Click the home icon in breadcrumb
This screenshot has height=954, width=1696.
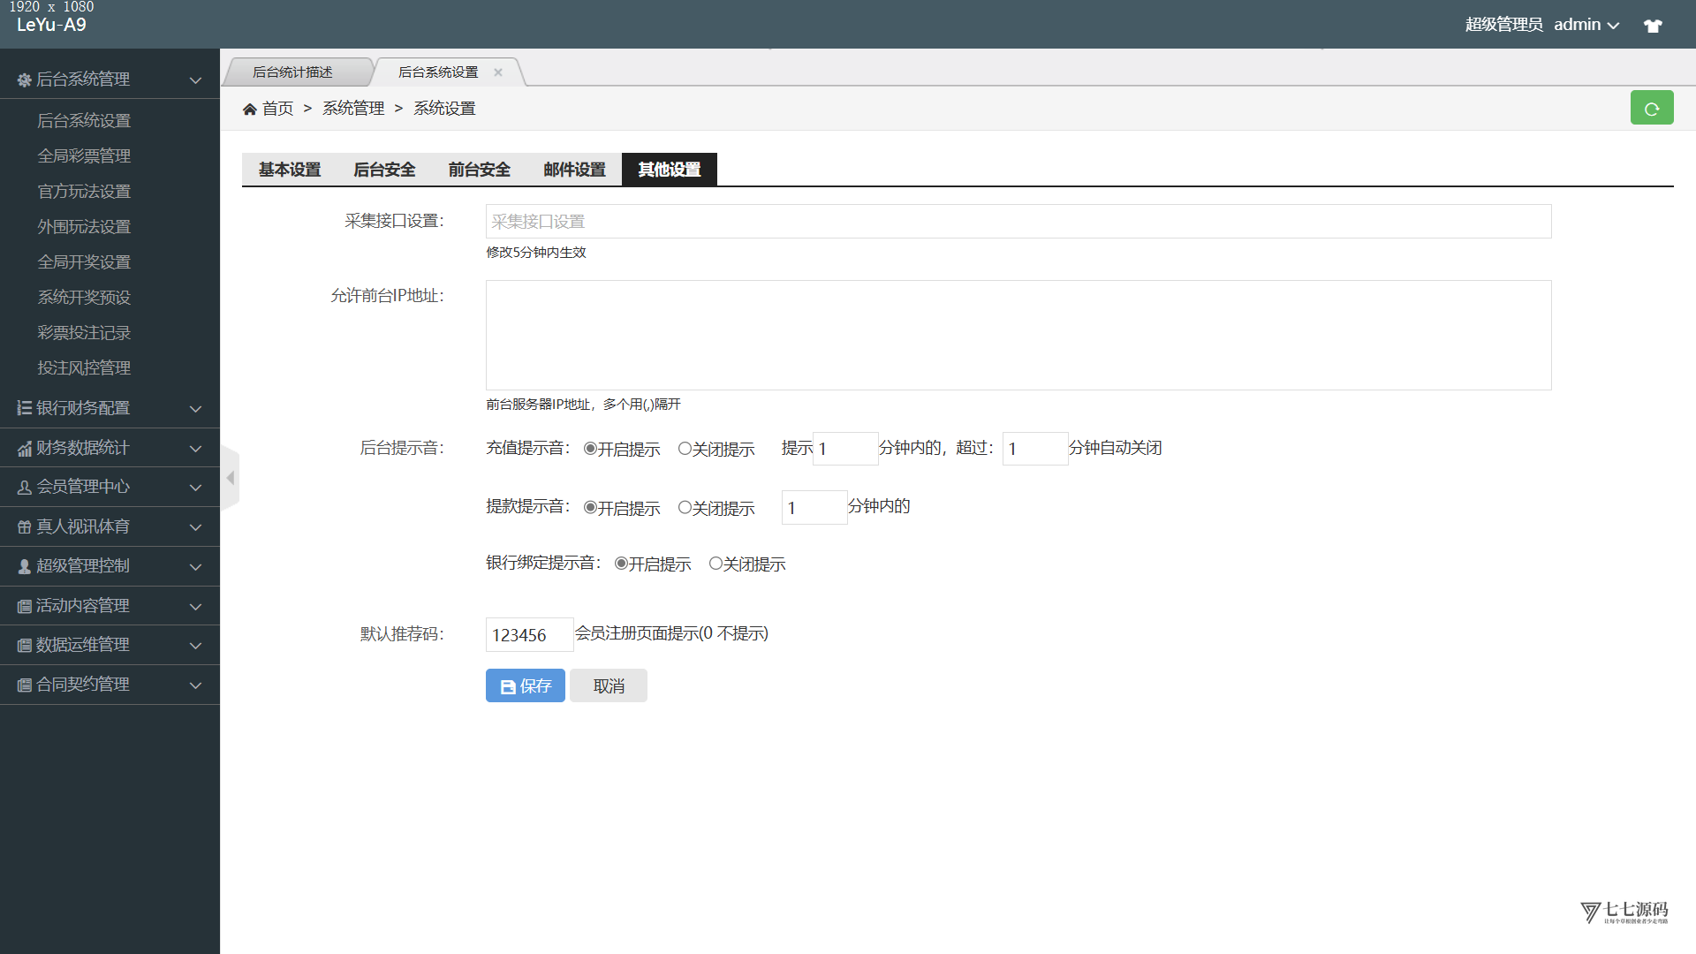click(250, 109)
